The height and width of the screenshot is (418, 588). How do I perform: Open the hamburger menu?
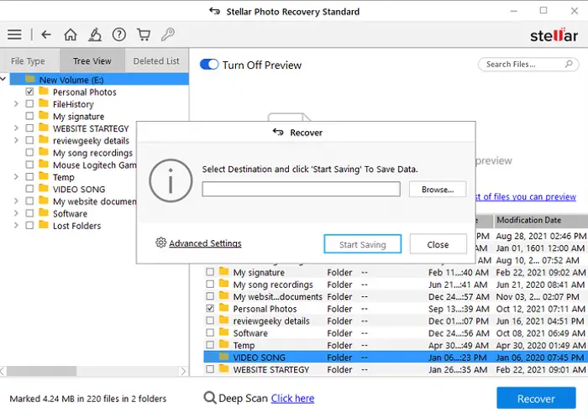tap(14, 34)
